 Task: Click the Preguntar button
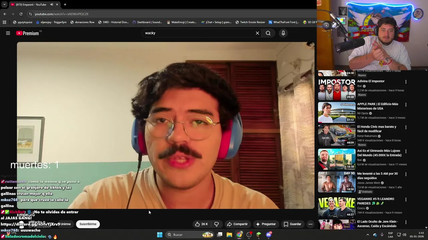point(265,224)
